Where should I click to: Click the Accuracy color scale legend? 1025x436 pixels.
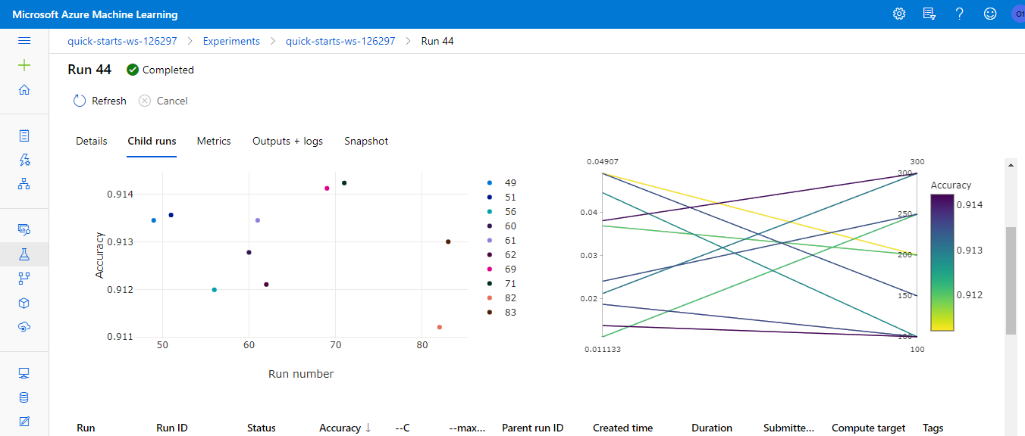(x=942, y=261)
